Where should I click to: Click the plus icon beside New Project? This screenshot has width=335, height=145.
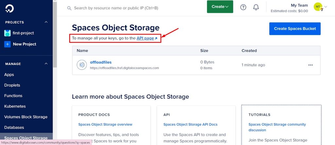pos(8,44)
